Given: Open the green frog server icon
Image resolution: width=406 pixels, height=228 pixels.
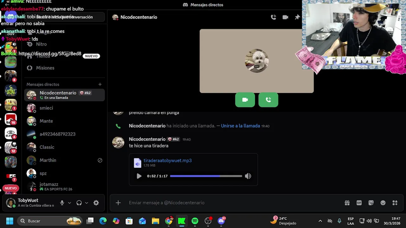Looking at the screenshot, I should (x=11, y=62).
